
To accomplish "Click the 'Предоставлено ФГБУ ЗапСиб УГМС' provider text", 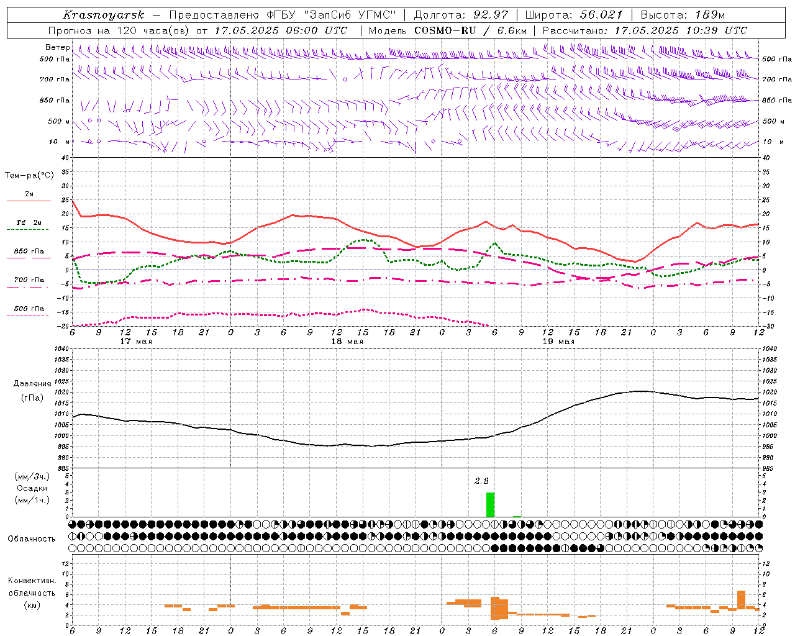I will tap(283, 15).
